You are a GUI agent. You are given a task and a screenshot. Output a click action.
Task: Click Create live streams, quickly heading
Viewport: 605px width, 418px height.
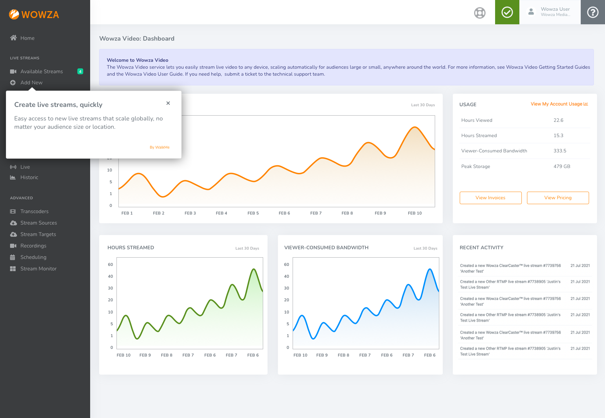coord(58,105)
